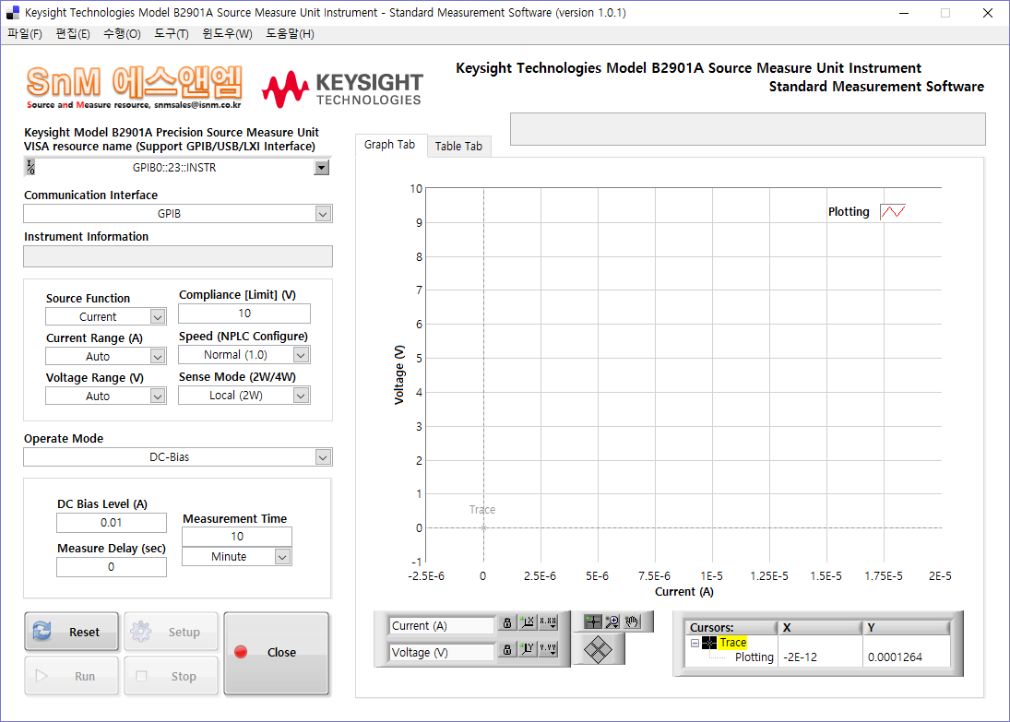Open the Voltage Range dropdown
Screen dimensions: 1010x722
click(158, 397)
